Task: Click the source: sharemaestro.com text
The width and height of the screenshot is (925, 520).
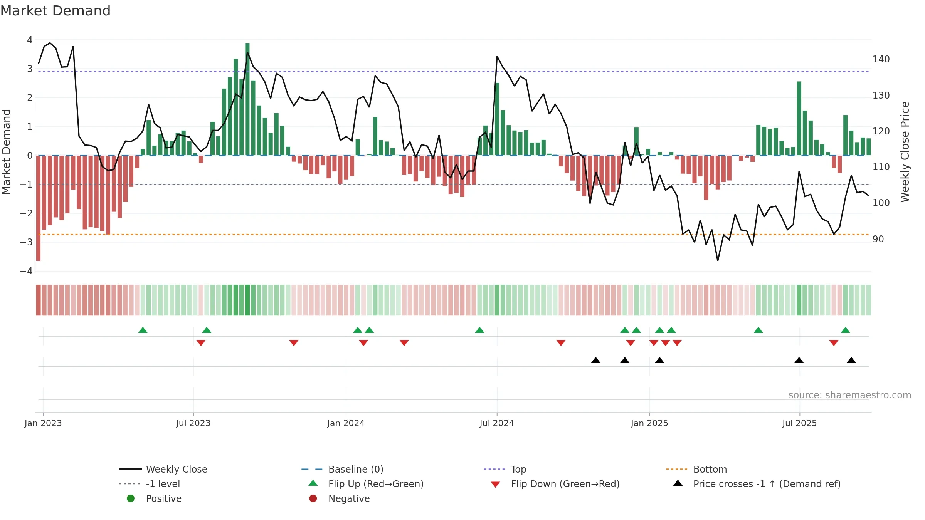Action: [x=849, y=395]
